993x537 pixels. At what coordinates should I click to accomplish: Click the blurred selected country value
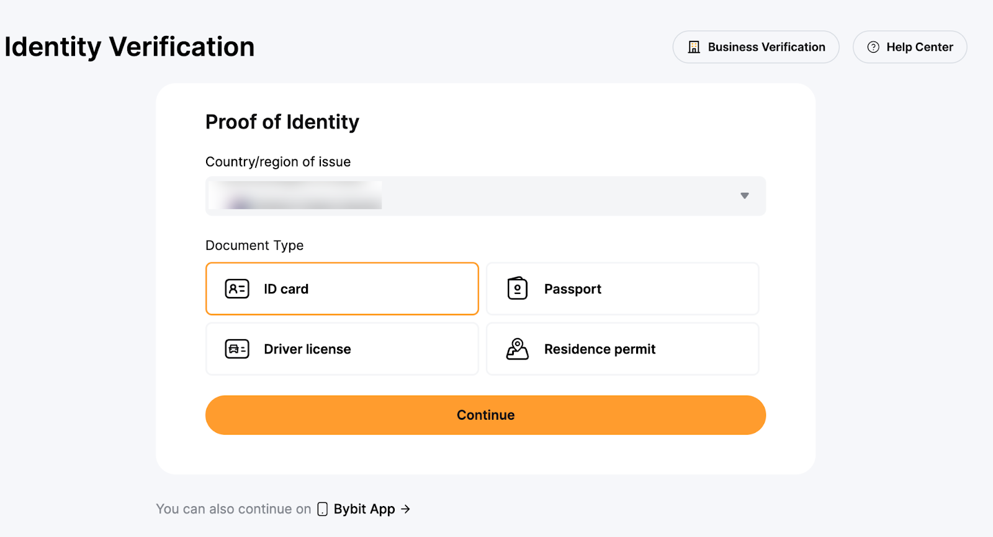(x=295, y=196)
